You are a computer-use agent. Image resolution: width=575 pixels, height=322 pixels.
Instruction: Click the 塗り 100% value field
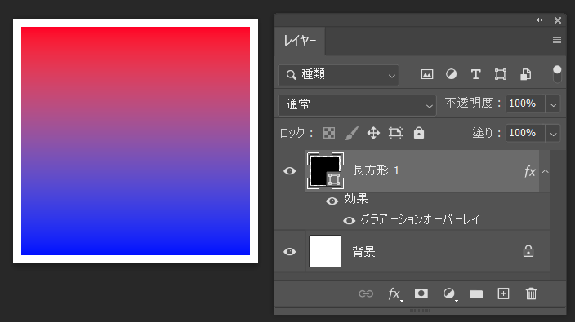click(x=525, y=133)
